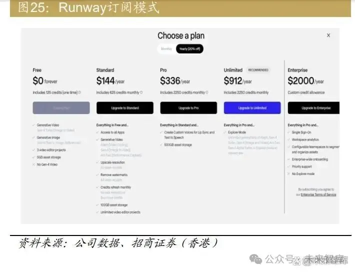
Task: Click the $2000/year price
Action: [x=305, y=81]
